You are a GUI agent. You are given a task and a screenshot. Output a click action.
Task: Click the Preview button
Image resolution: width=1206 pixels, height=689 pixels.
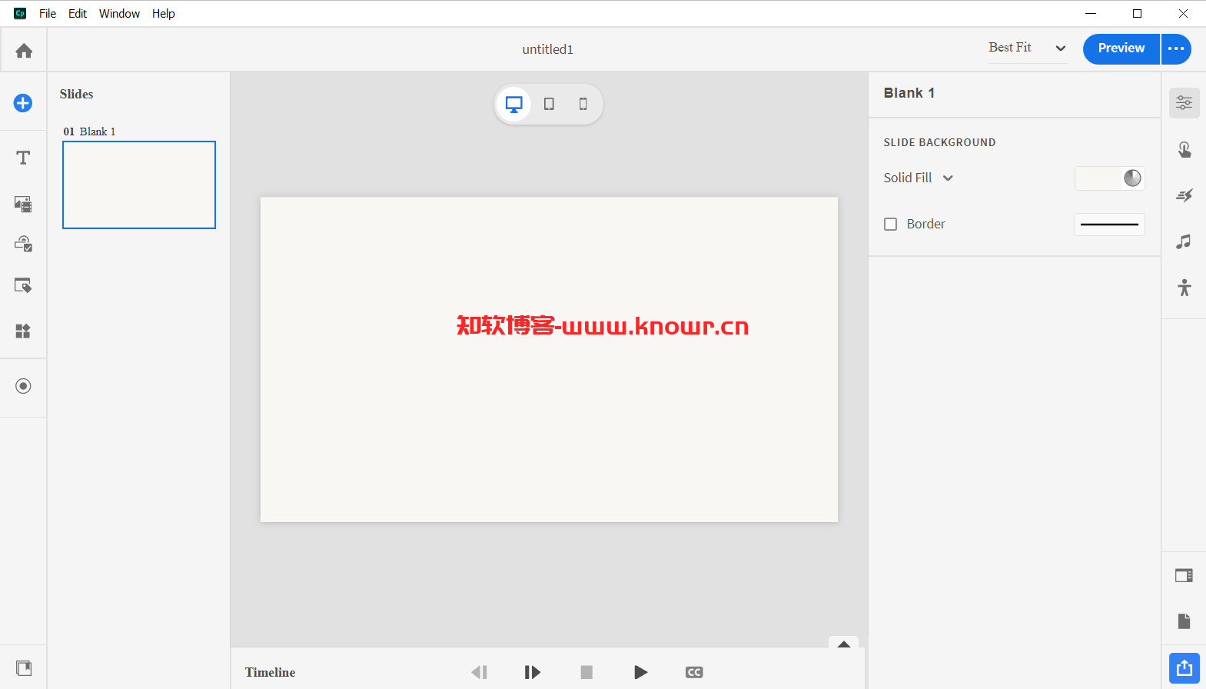[1121, 48]
